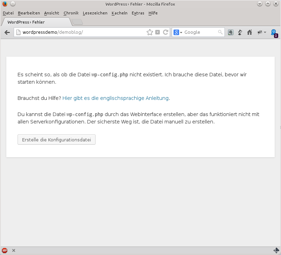Open the Ansicht menu

(52, 13)
